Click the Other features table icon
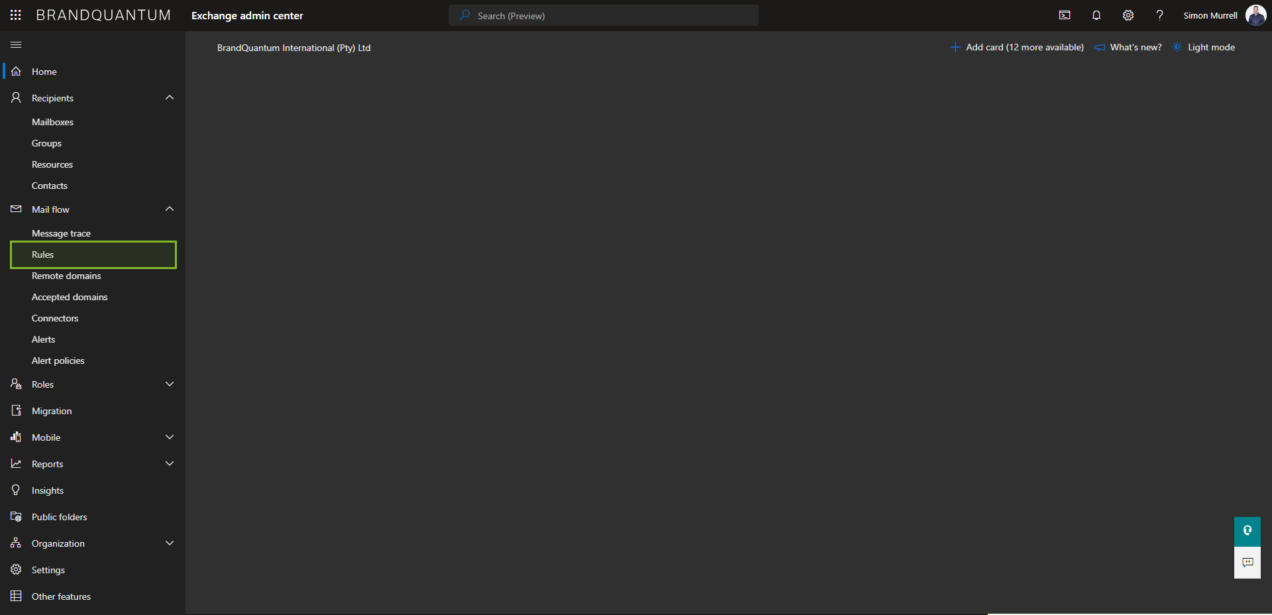This screenshot has width=1272, height=615. pos(16,596)
